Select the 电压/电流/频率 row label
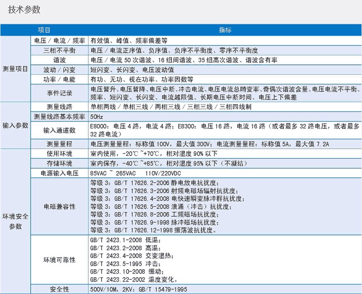This screenshot has width=362, height=294. tap(59, 40)
